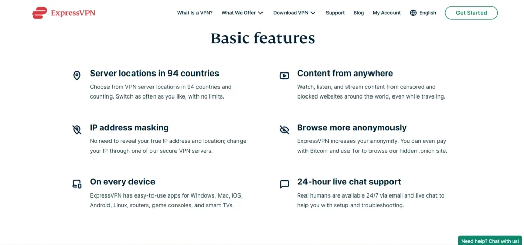The image size is (524, 245).
Task: Click the text 'Watch, listen, and stream content from censored'
Action: pos(361,87)
